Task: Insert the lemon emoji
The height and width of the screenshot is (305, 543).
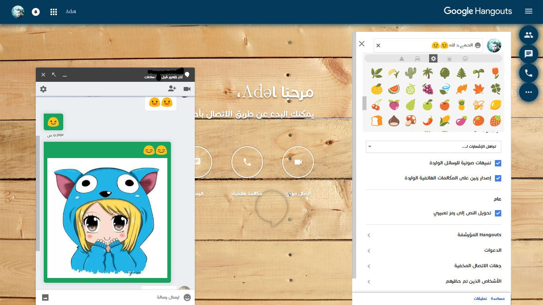Action: pos(495,105)
